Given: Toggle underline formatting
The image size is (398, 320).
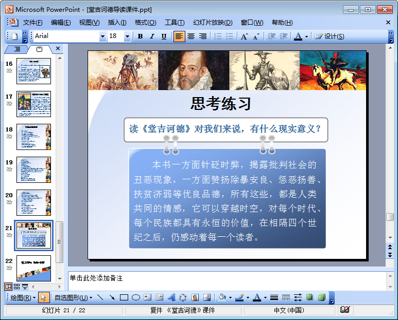Looking at the screenshot, I should click(x=164, y=36).
